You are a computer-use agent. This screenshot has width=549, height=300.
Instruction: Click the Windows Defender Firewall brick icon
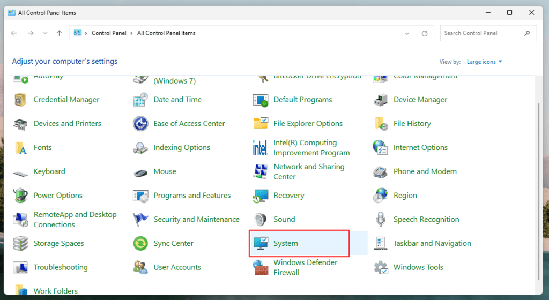(261, 267)
